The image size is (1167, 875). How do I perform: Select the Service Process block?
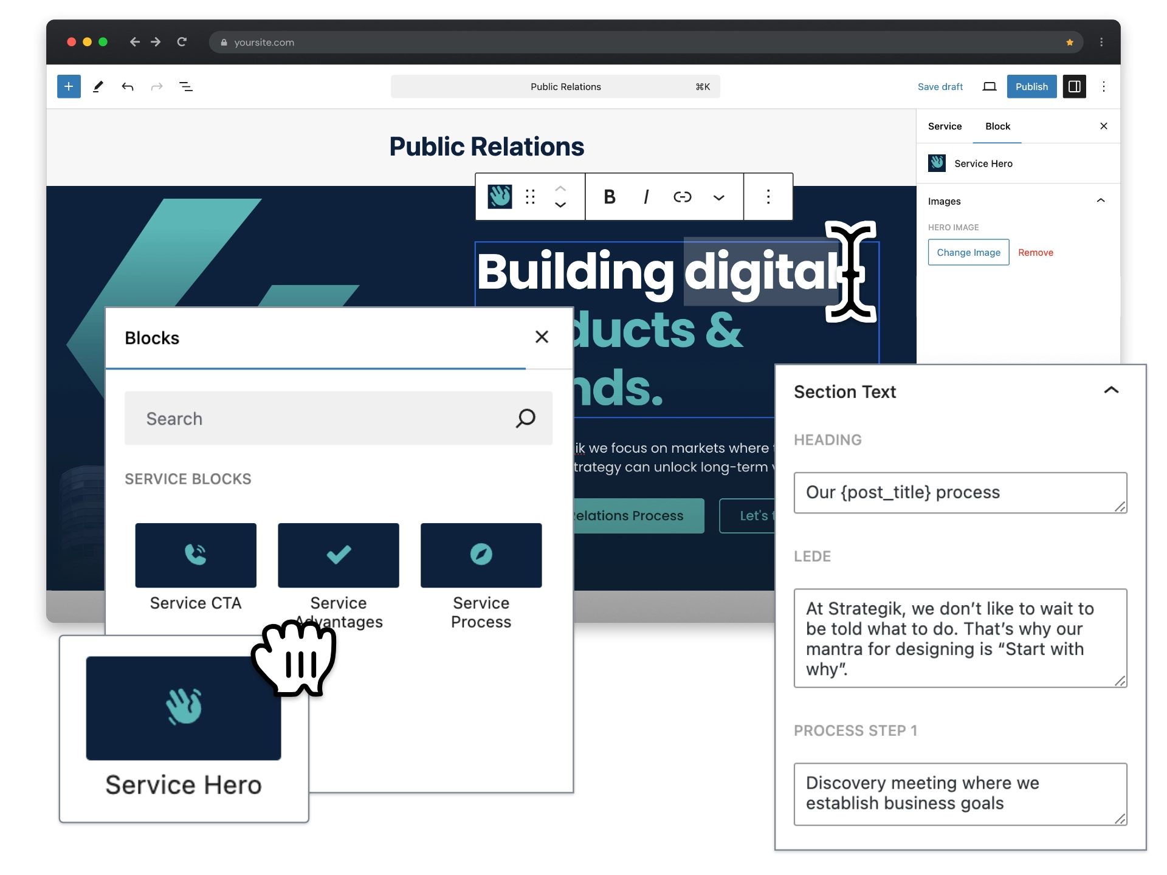[x=481, y=555]
